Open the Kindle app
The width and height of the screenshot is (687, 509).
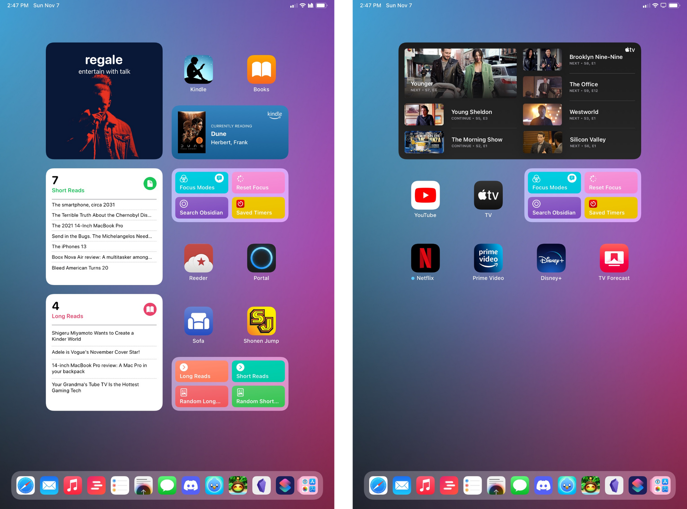pyautogui.click(x=198, y=69)
